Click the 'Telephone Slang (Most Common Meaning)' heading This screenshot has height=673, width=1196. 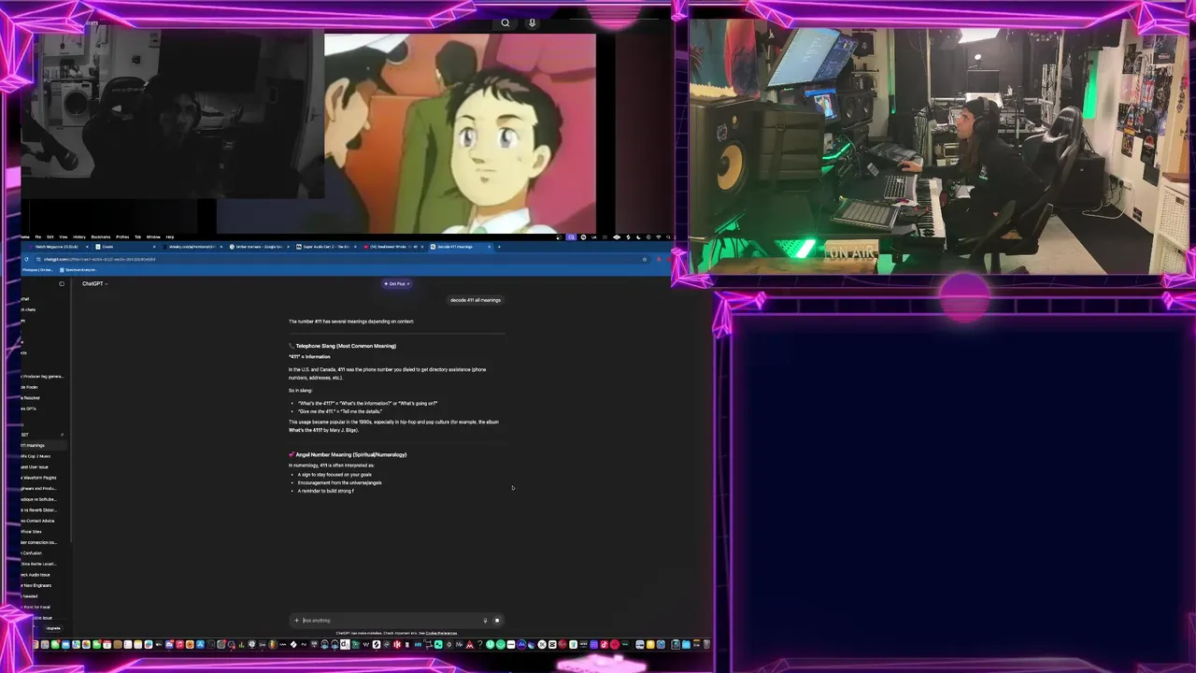(346, 346)
